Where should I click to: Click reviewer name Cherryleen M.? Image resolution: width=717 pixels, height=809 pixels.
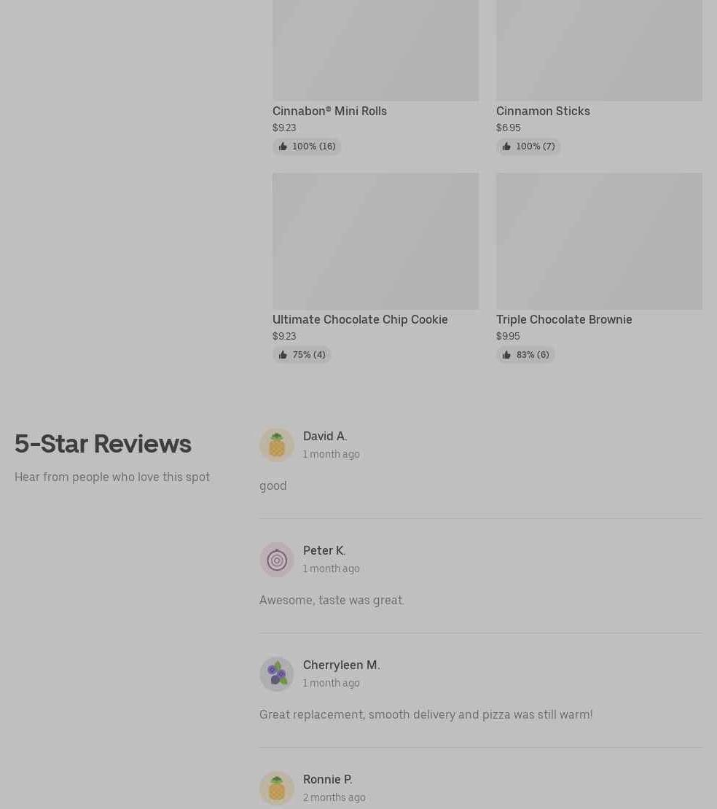pos(342,665)
